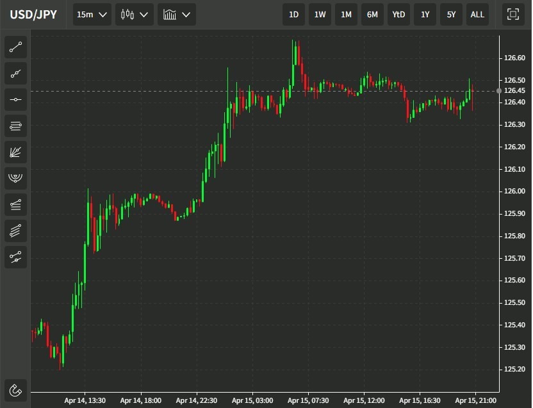This screenshot has width=533, height=408.
Task: Open the candlestick style dropdown
Action: tap(134, 14)
